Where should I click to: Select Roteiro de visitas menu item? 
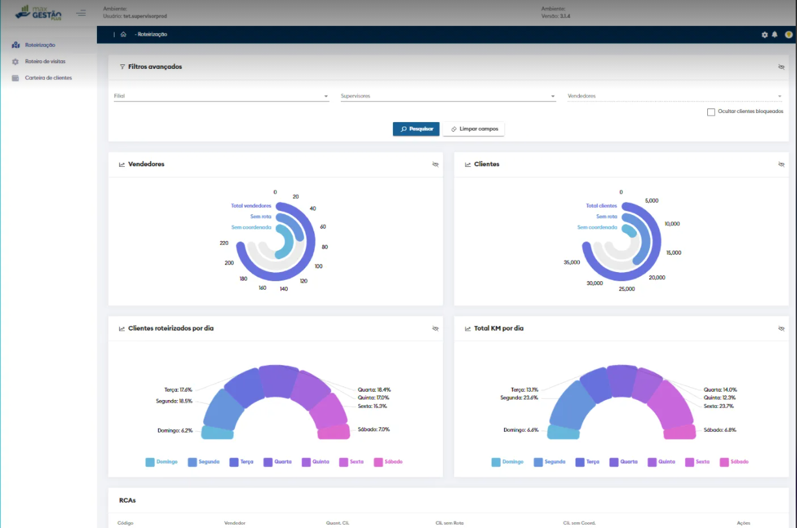[45, 62]
